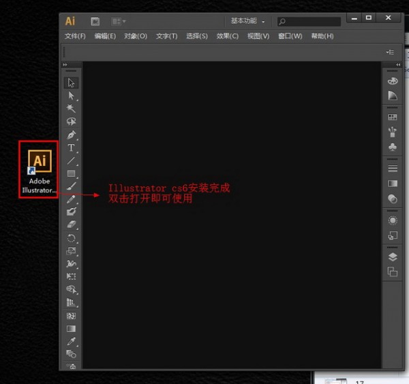The image size is (409, 384).
Task: Select the Type tool
Action: pos(71,148)
